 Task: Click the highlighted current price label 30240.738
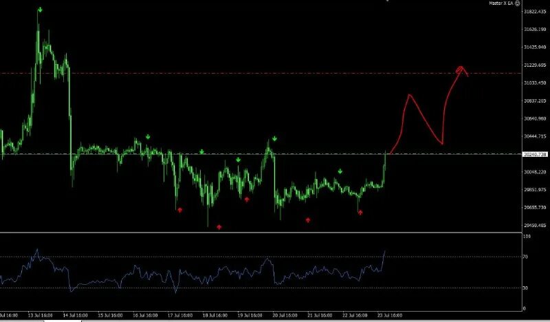point(535,155)
